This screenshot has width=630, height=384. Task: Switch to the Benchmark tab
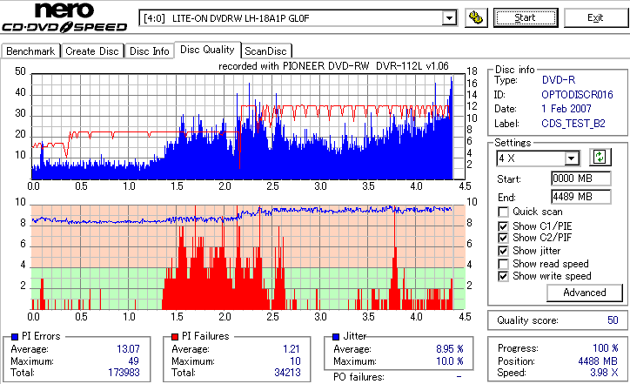tap(30, 51)
